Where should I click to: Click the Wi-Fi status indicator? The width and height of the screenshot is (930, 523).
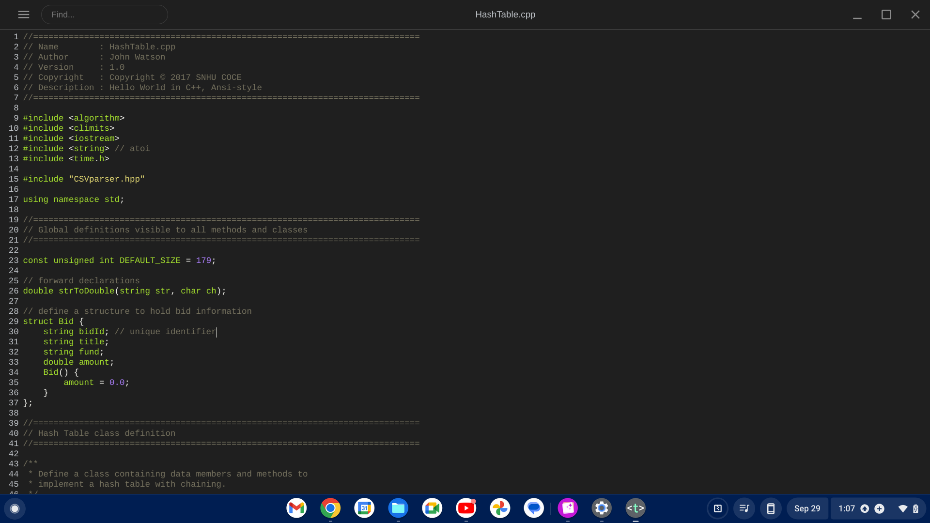pos(902,508)
